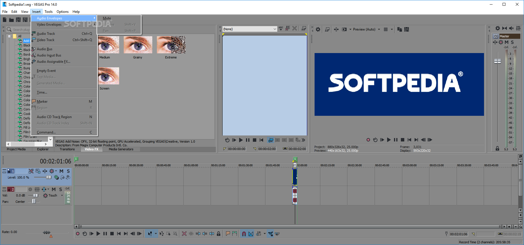Open the Tools menu
The width and height of the screenshot is (524, 245).
[49, 12]
